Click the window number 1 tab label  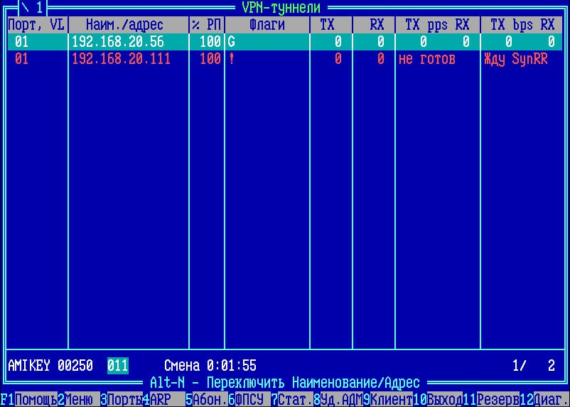coord(33,7)
